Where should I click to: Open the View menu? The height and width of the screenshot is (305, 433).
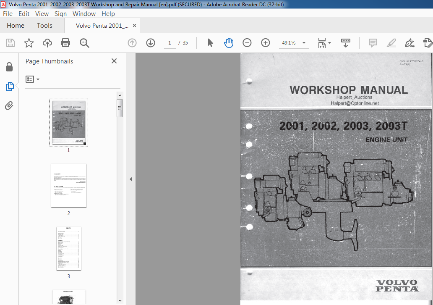[42, 13]
